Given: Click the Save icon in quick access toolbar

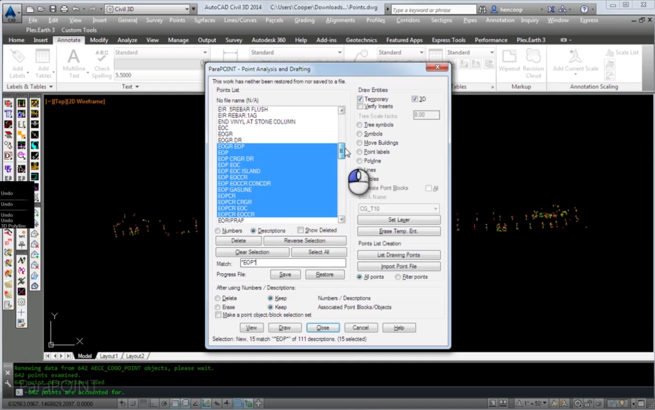Looking at the screenshot, I should click(x=53, y=9).
